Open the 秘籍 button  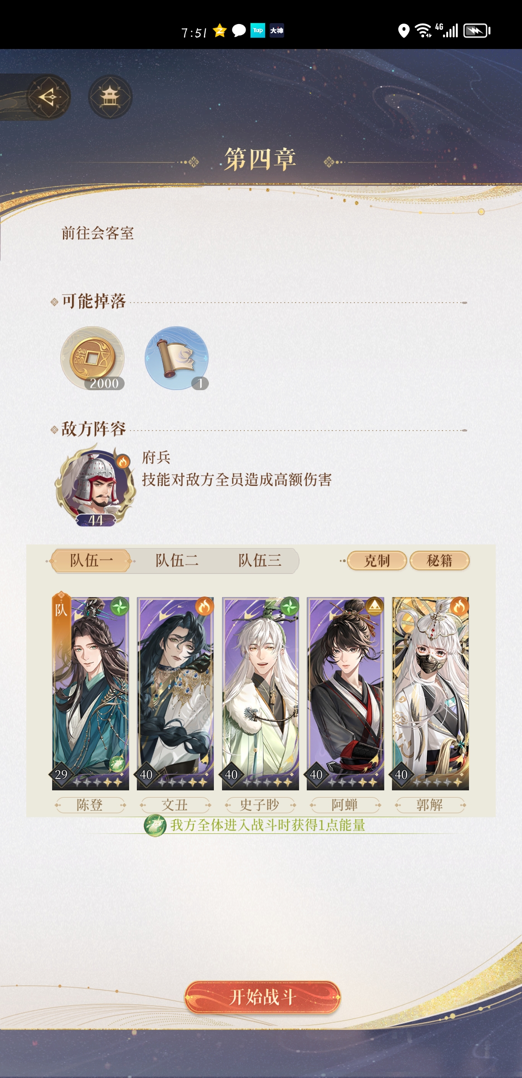point(440,561)
